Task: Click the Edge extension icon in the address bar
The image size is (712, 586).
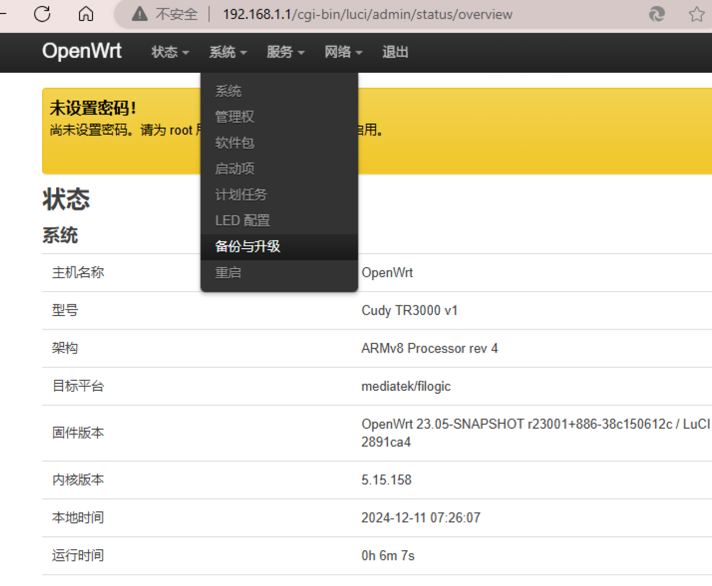Action: pyautogui.click(x=657, y=14)
